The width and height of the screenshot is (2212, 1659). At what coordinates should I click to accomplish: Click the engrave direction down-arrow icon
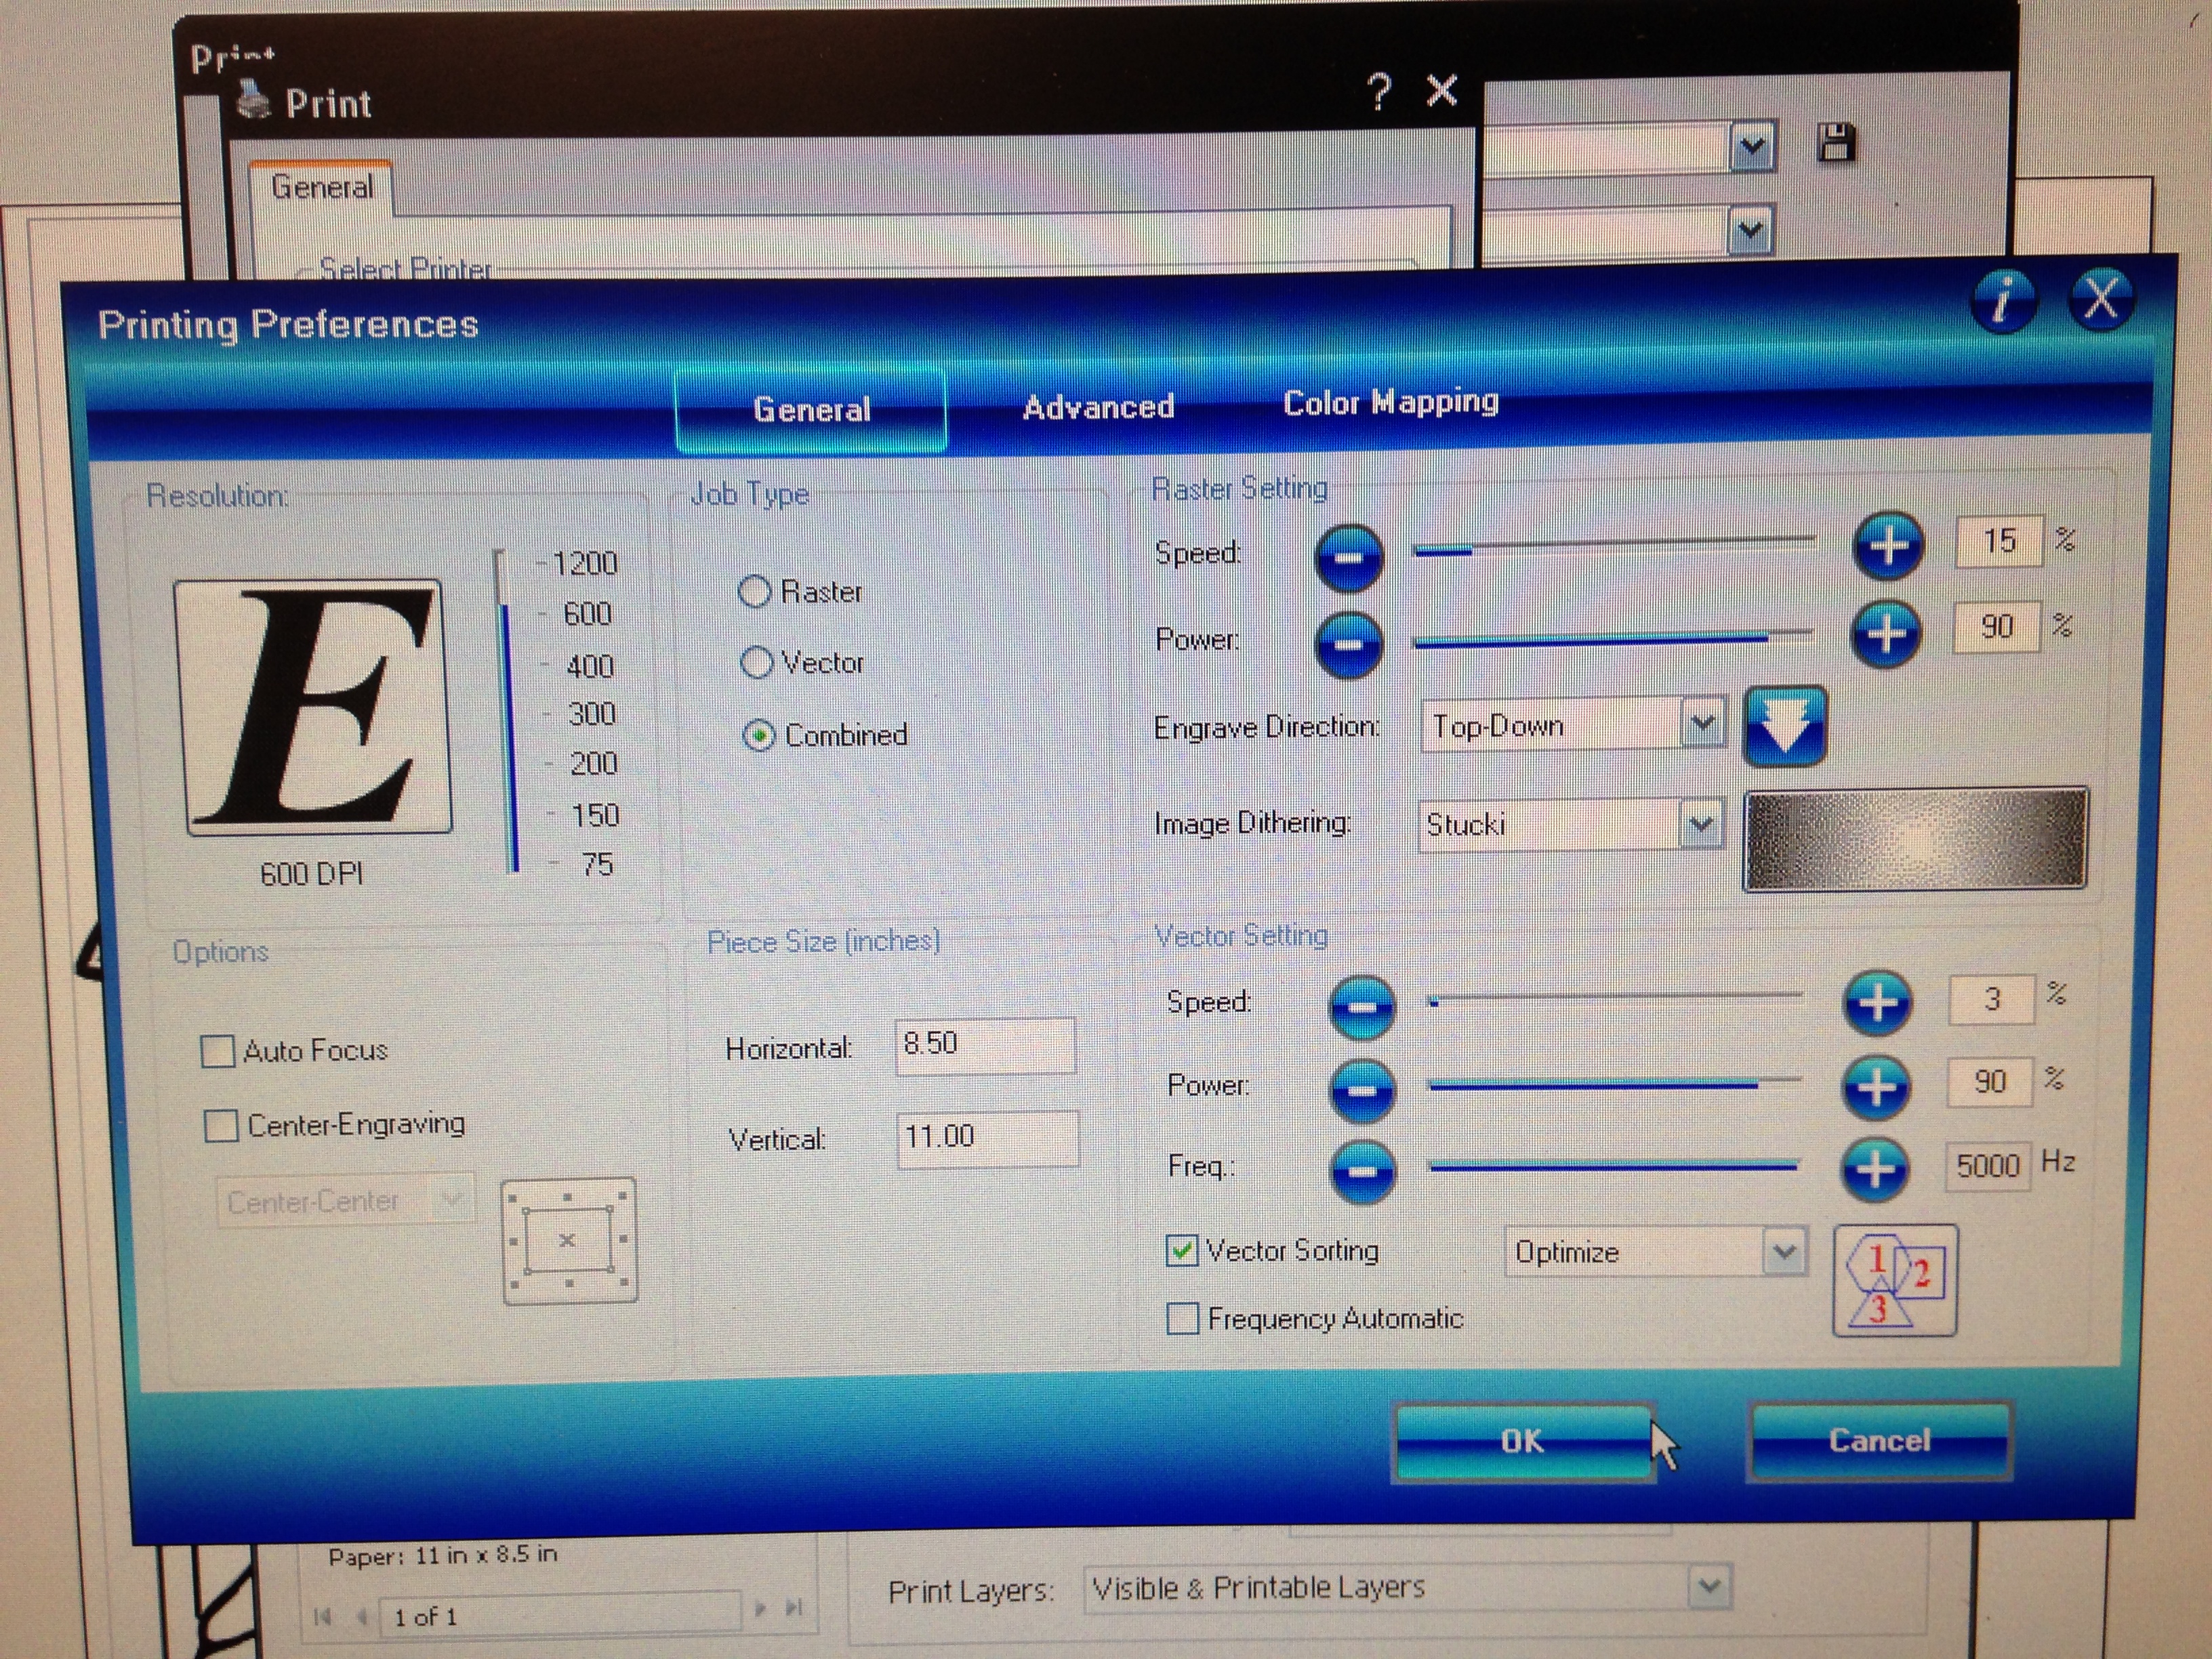pyautogui.click(x=1785, y=727)
